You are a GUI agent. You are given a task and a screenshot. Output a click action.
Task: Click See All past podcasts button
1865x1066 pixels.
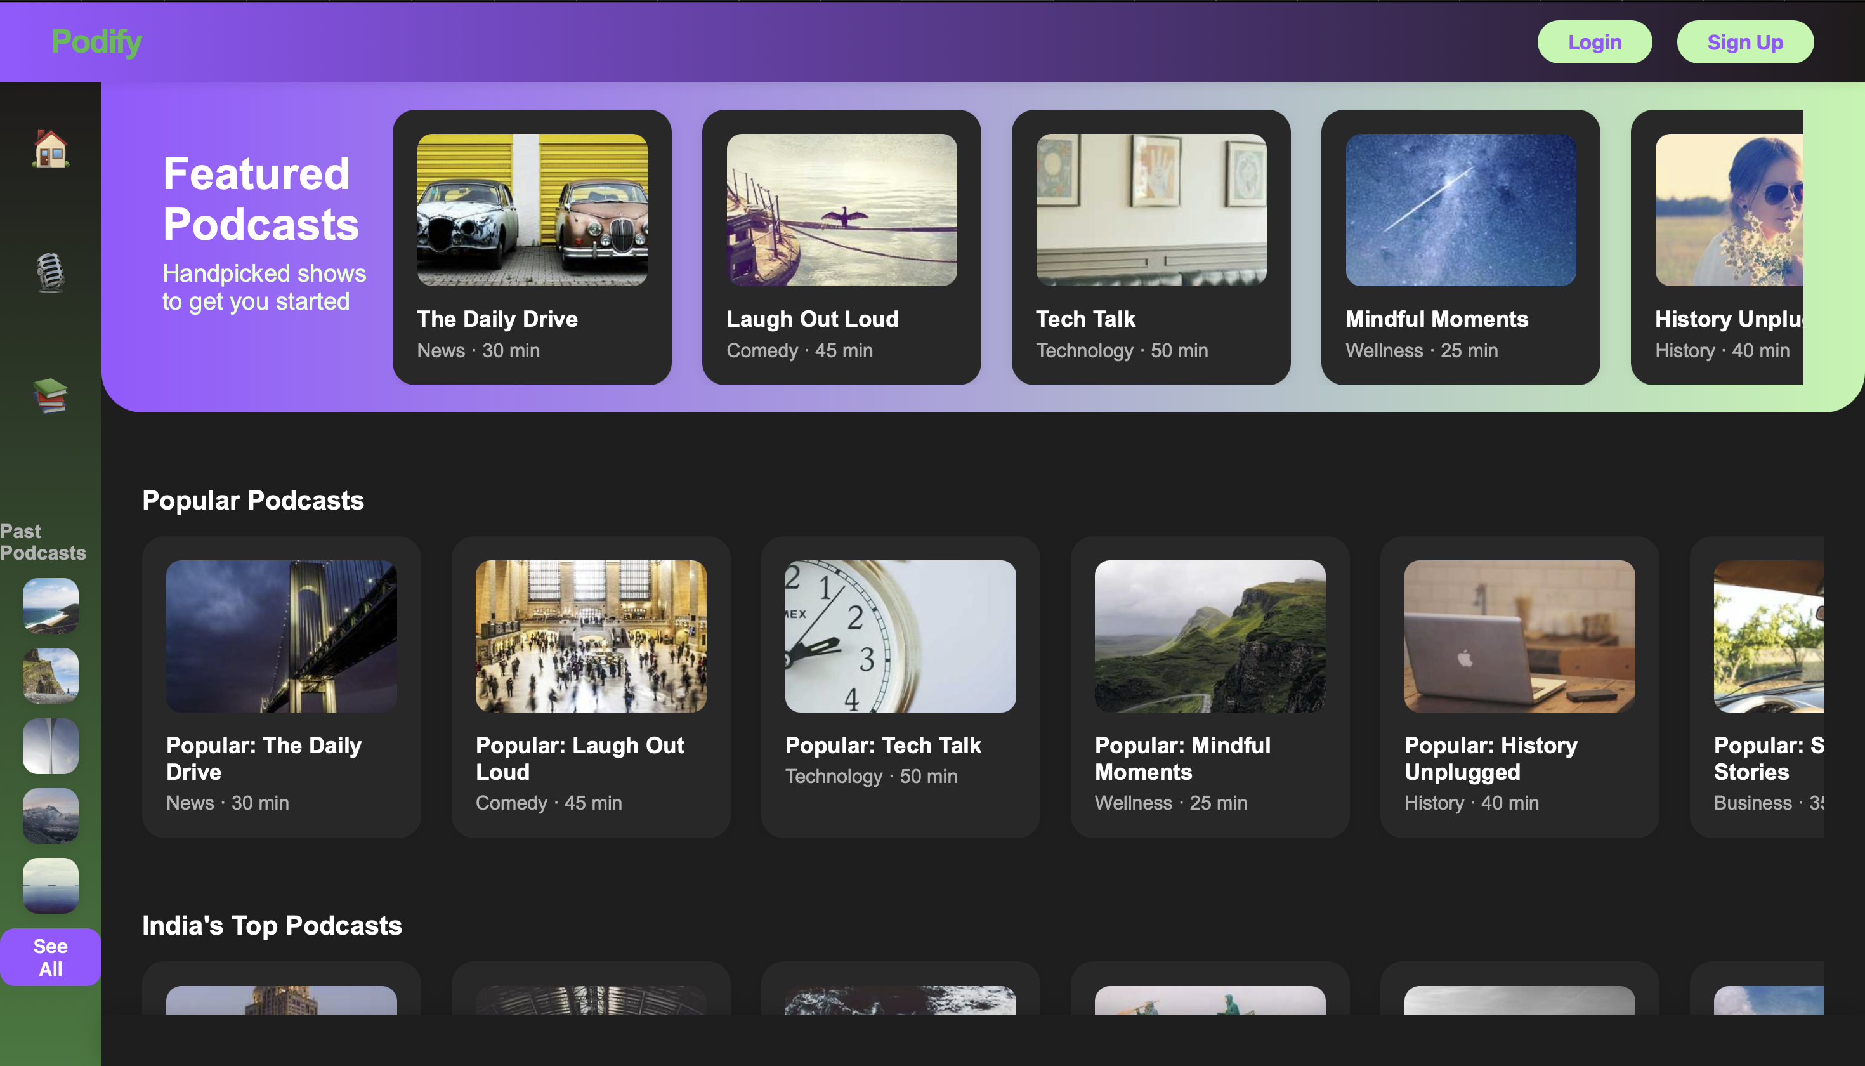51,957
